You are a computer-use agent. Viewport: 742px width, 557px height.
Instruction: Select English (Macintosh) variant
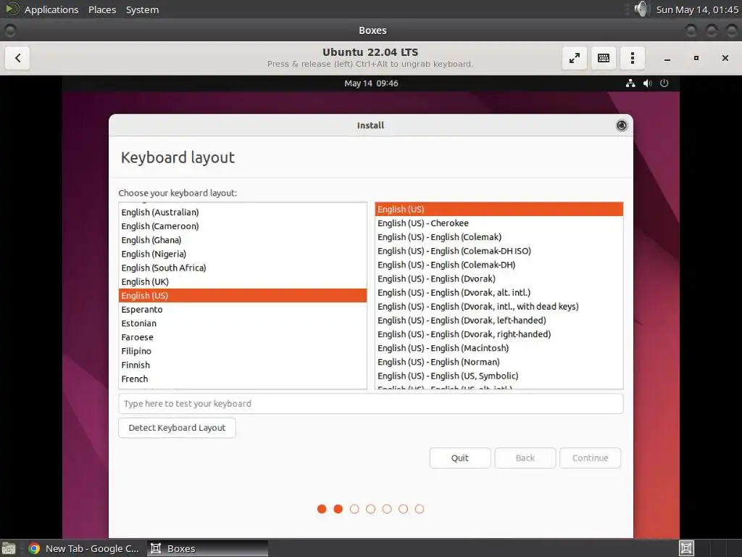pos(499,348)
